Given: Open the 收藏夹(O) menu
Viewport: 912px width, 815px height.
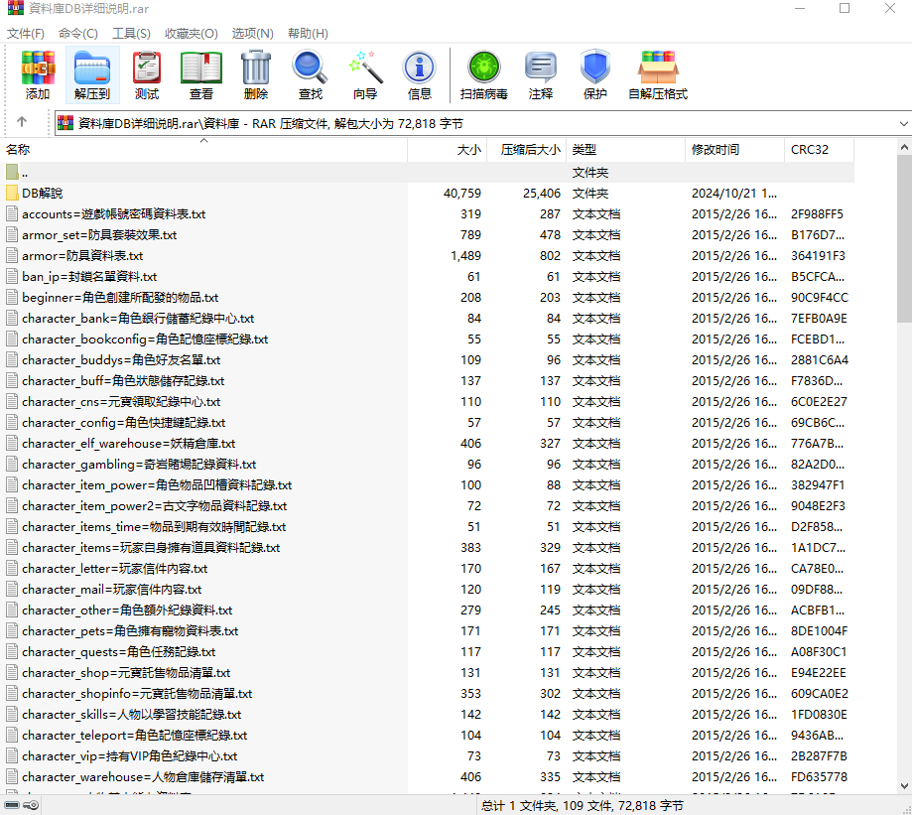Looking at the screenshot, I should pos(192,33).
